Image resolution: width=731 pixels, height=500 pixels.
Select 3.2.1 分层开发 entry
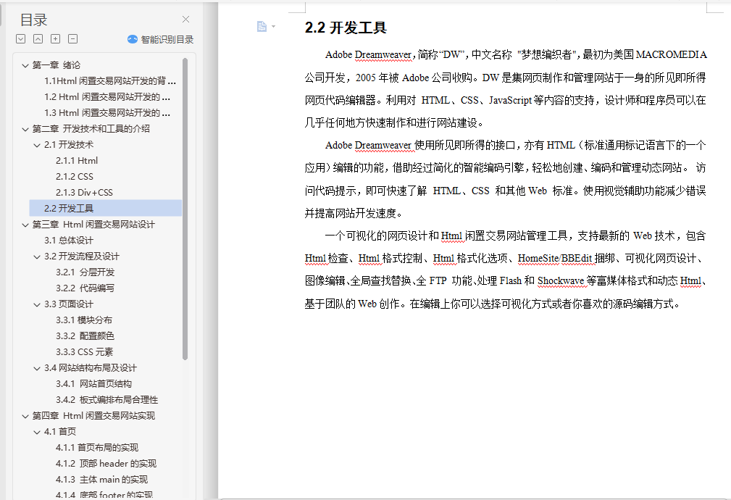pos(85,272)
